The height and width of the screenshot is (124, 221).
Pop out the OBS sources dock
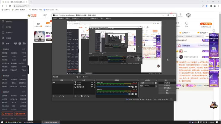click(94, 80)
